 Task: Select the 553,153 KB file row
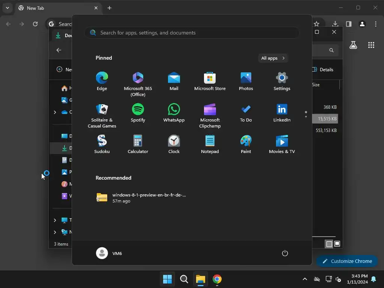click(x=325, y=130)
